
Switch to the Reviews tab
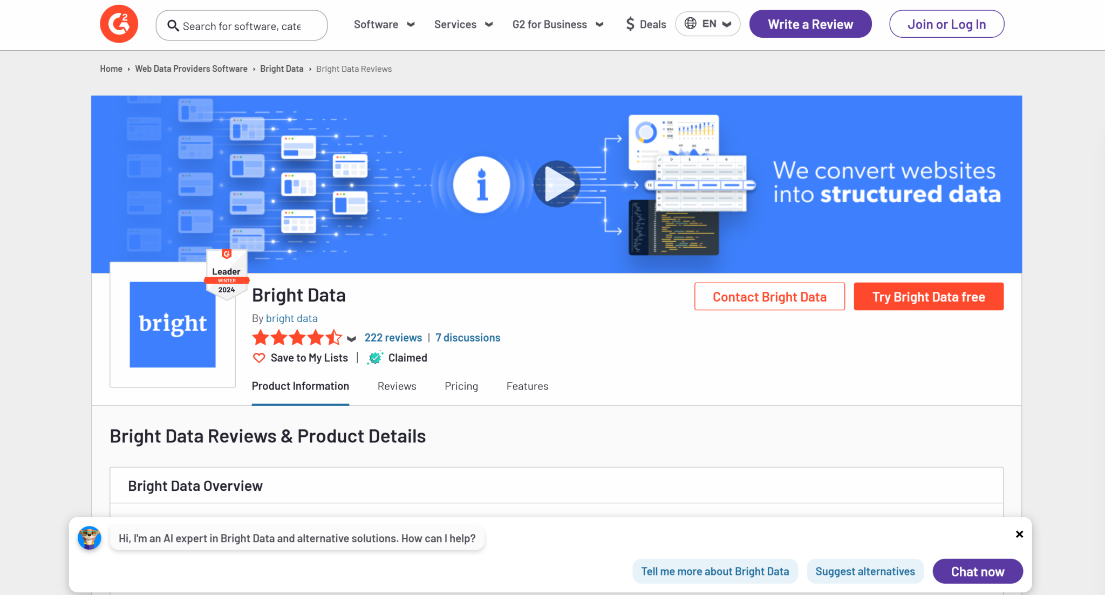point(397,386)
